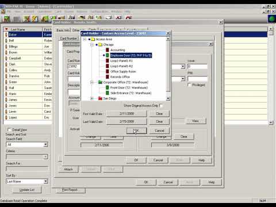Viewport: 276px width, 207px height.
Task: Expand the San Diego tree node
Action: pyautogui.click(x=92, y=98)
